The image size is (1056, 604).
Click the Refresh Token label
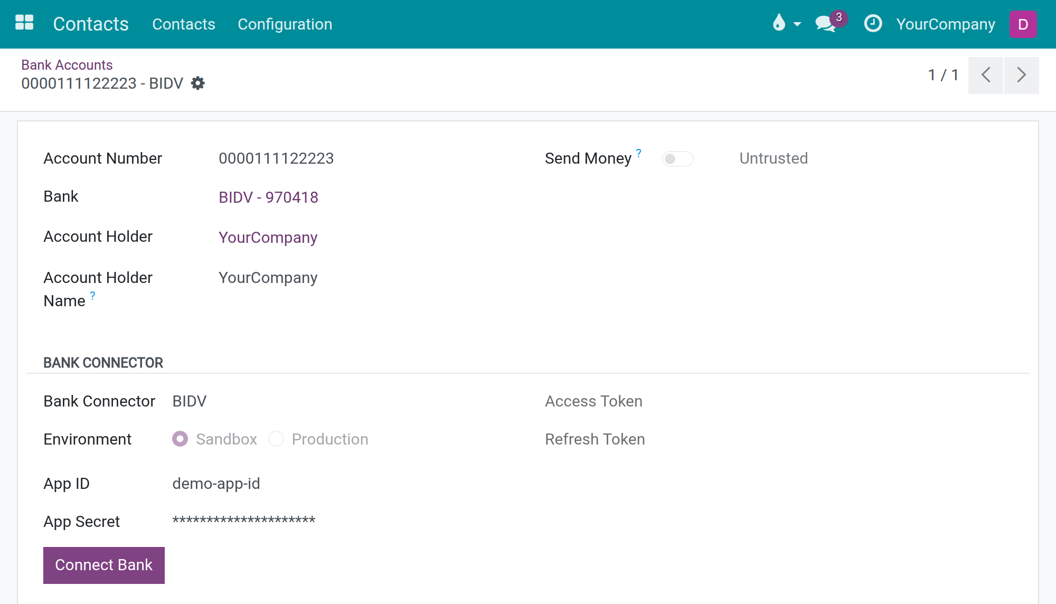tap(595, 439)
